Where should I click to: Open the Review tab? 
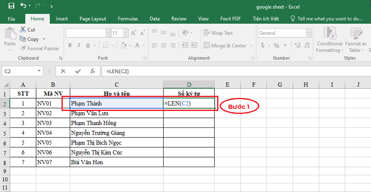(x=179, y=19)
